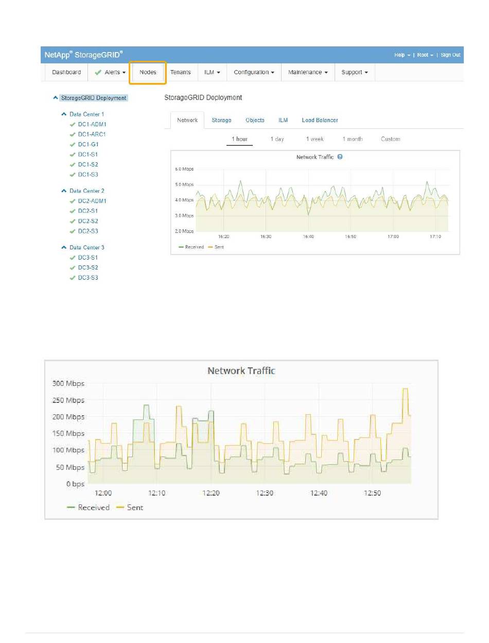Switch to the Load Balancer tab
The width and height of the screenshot is (489, 643).
pyautogui.click(x=320, y=120)
